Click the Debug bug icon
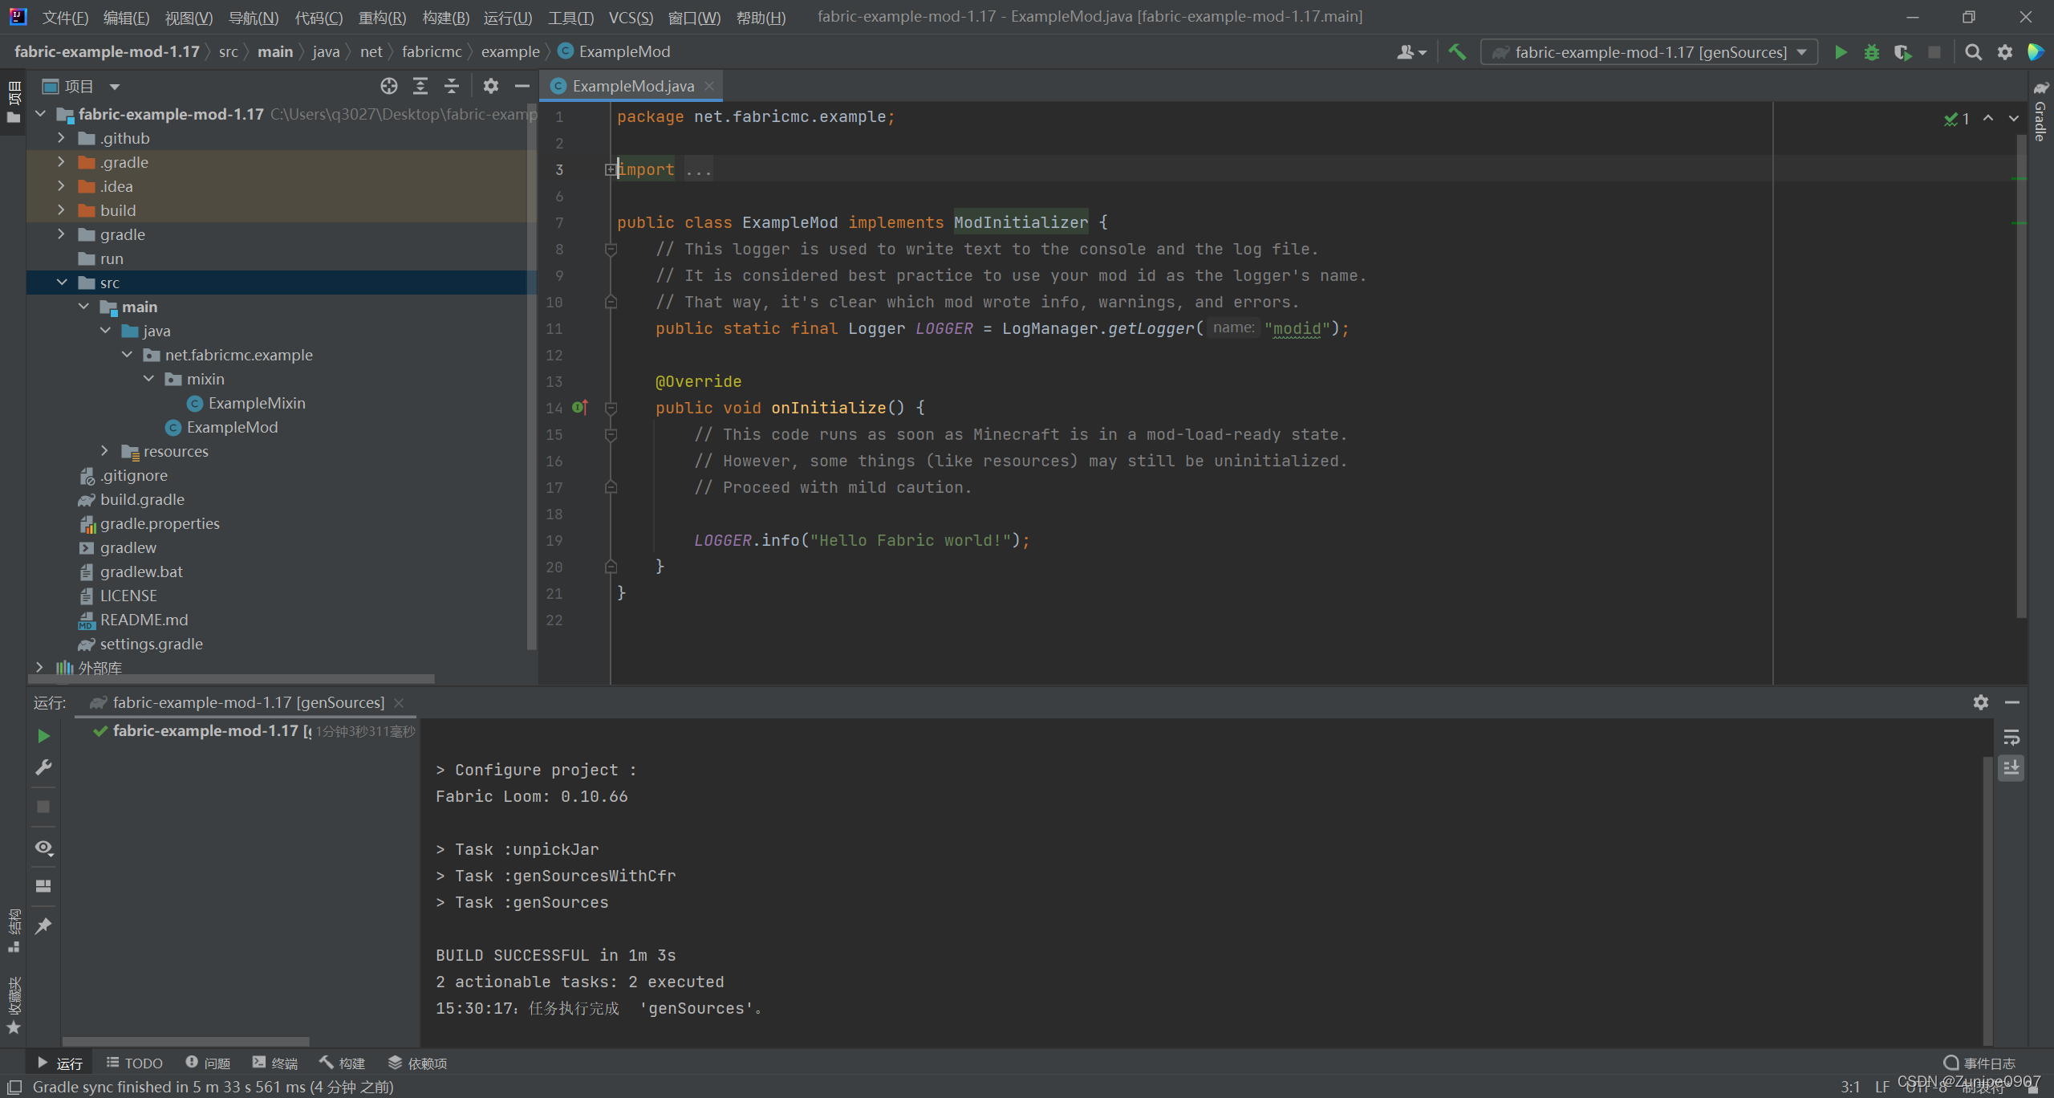Image resolution: width=2054 pixels, height=1098 pixels. 1872,52
